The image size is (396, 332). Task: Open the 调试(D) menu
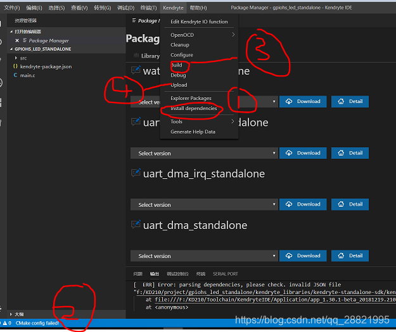pyautogui.click(x=126, y=8)
